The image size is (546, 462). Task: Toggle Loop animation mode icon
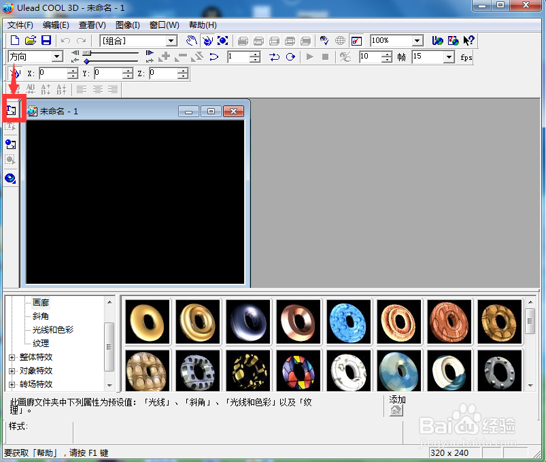tap(290, 56)
